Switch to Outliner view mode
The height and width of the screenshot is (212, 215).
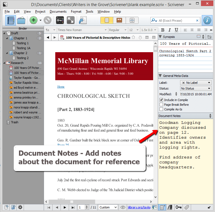[x=132, y=20]
